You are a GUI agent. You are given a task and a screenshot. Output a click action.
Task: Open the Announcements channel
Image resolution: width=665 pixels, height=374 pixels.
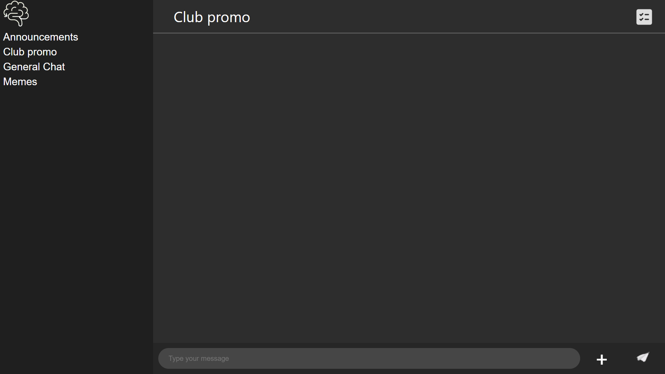tap(41, 37)
